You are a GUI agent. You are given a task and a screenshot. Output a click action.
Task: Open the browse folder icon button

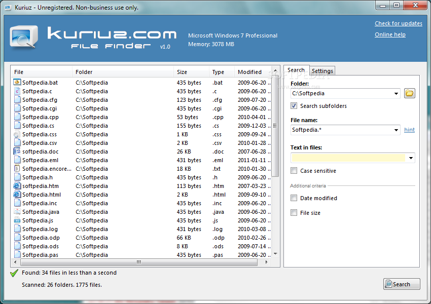[409, 93]
